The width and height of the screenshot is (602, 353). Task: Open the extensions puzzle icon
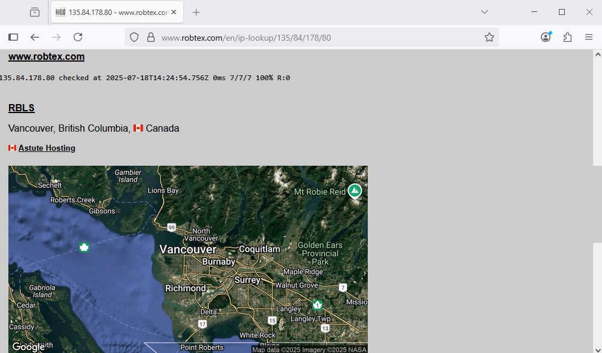[567, 37]
